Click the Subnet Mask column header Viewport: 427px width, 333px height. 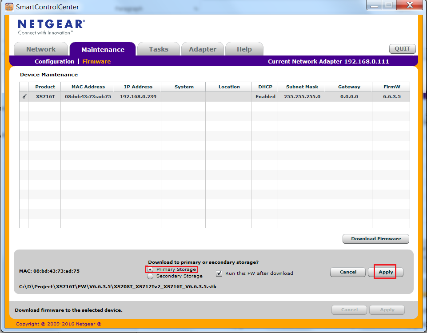302,87
